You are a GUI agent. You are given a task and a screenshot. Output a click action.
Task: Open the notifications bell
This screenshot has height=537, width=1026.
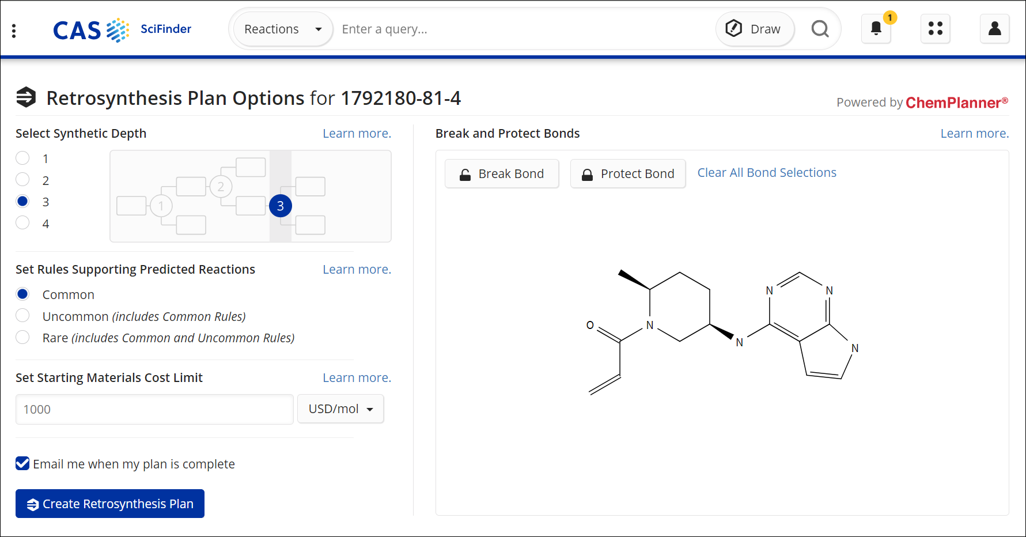tap(876, 29)
